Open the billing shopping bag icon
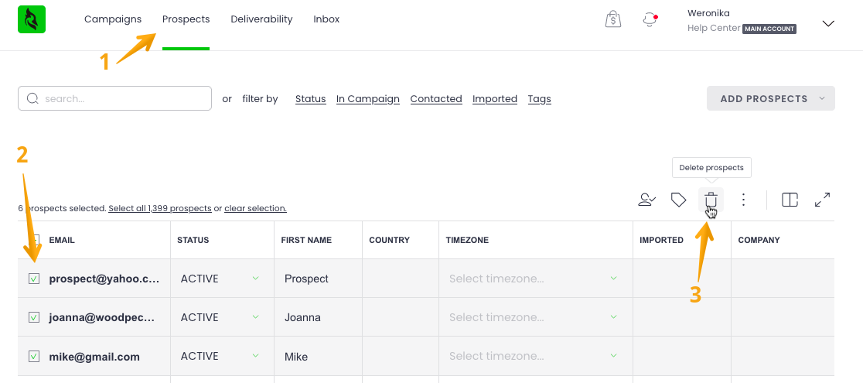 [x=612, y=20]
